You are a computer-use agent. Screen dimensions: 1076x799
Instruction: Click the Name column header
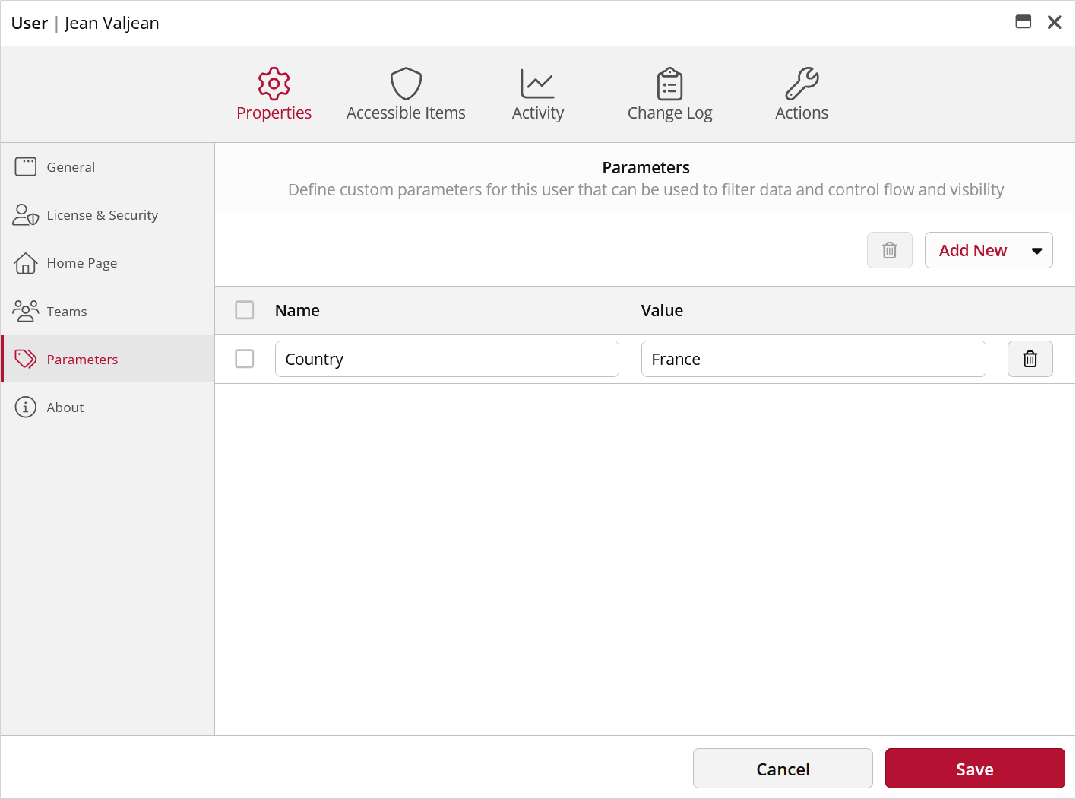(297, 310)
